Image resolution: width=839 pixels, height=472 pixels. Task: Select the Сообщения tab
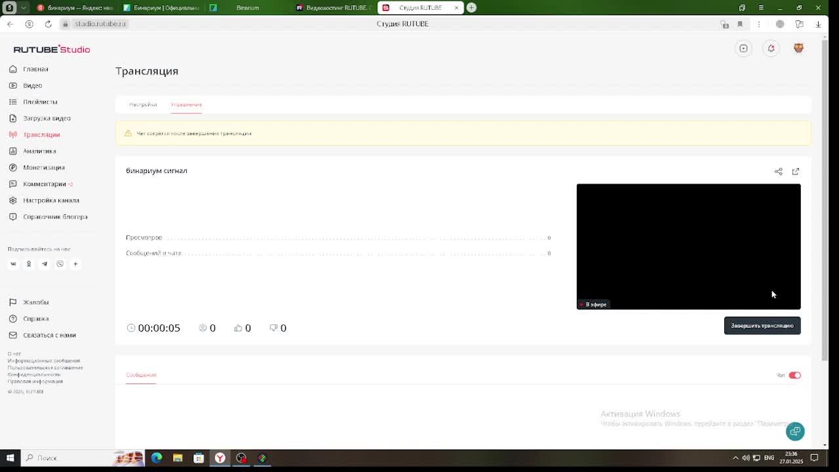click(141, 375)
